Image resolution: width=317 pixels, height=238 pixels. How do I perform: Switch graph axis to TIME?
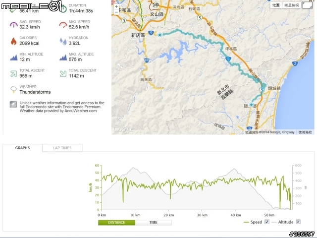[x=154, y=223]
